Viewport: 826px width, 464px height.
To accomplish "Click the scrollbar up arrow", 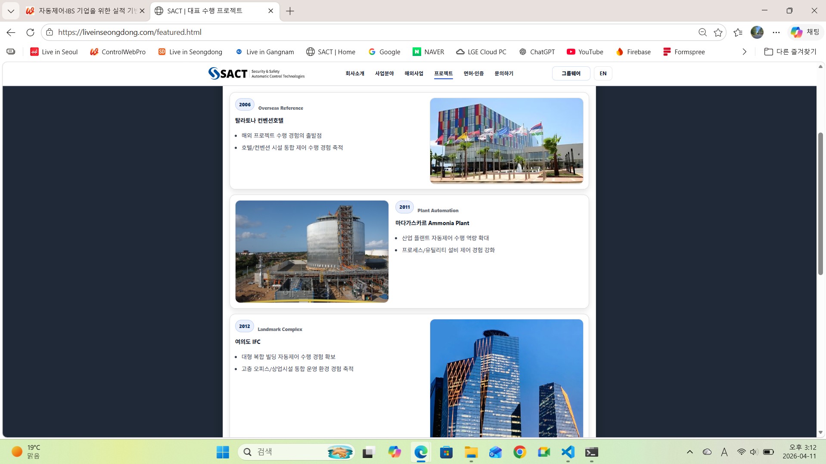I will pos(820,66).
